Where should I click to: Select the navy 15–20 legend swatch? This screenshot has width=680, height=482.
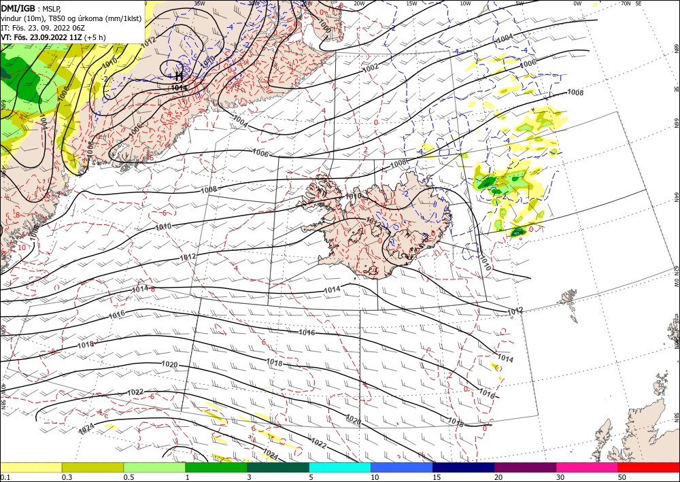[x=464, y=468]
